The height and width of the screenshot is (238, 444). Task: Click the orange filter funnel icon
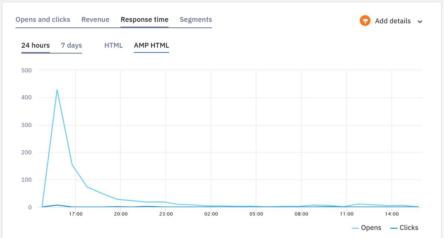click(x=365, y=21)
